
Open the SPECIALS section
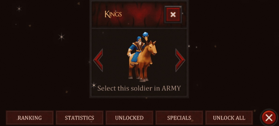(x=179, y=118)
